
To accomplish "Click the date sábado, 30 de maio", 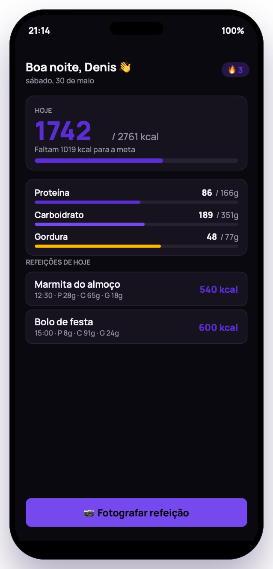I will [x=60, y=81].
